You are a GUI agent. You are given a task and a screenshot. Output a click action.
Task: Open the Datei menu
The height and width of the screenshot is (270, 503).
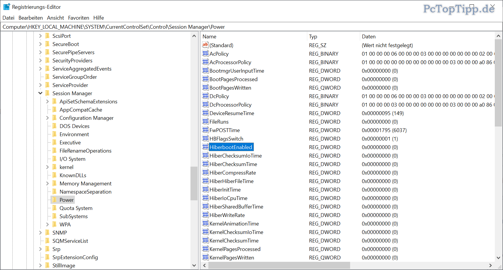pyautogui.click(x=9, y=18)
